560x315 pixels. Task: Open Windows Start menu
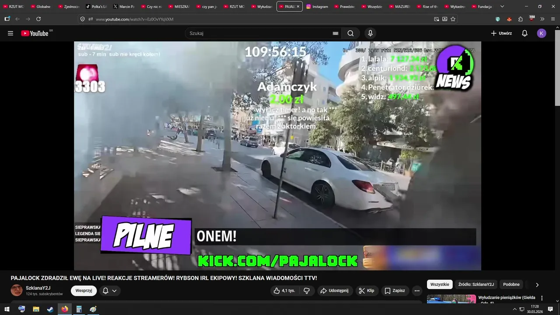(x=7, y=309)
